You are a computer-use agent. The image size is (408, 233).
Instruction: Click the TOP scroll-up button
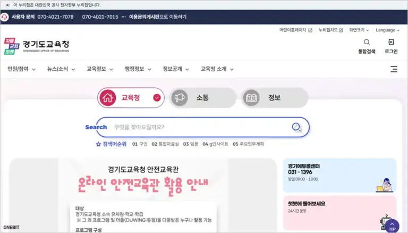pos(392,226)
